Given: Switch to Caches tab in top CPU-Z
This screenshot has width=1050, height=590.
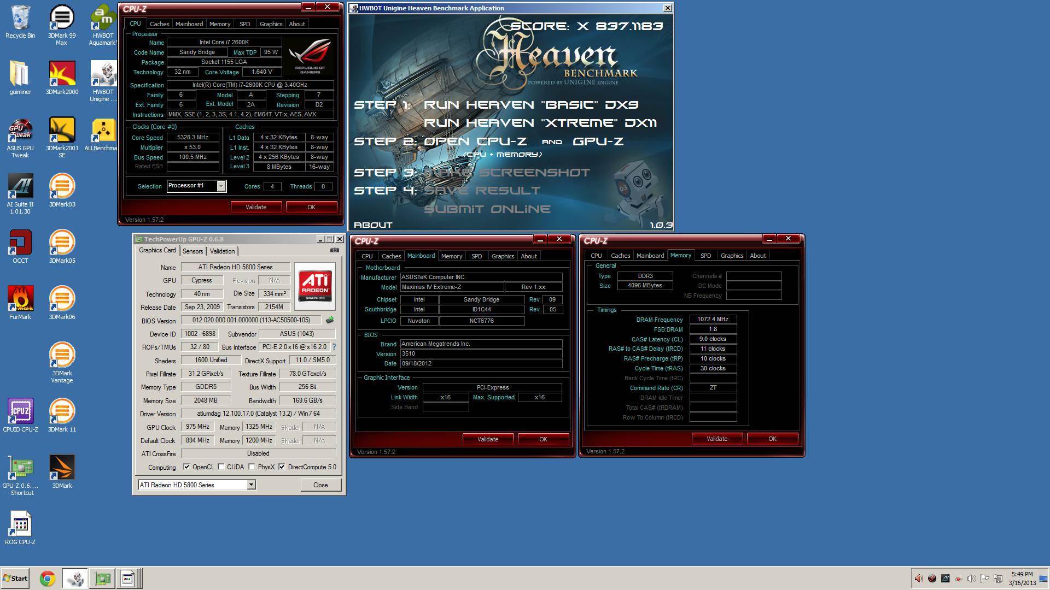Looking at the screenshot, I should click(x=160, y=24).
